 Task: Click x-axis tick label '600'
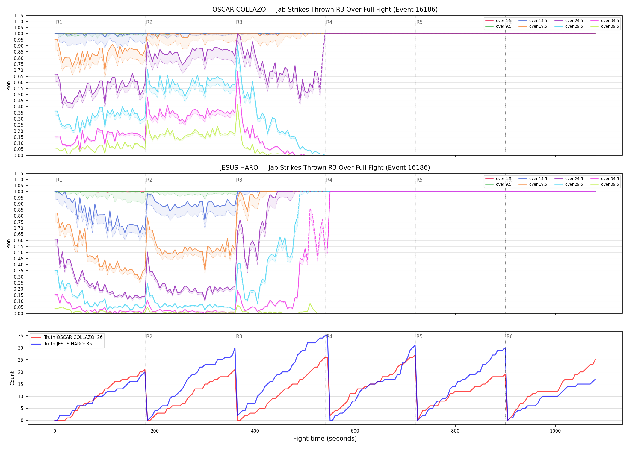click(x=355, y=431)
